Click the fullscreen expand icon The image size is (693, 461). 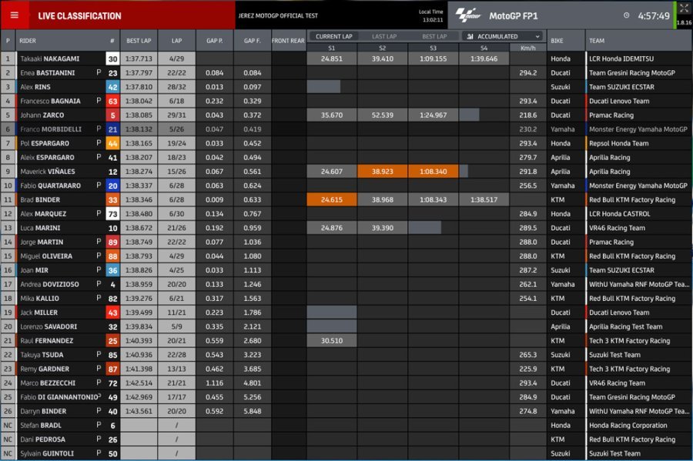click(x=684, y=8)
